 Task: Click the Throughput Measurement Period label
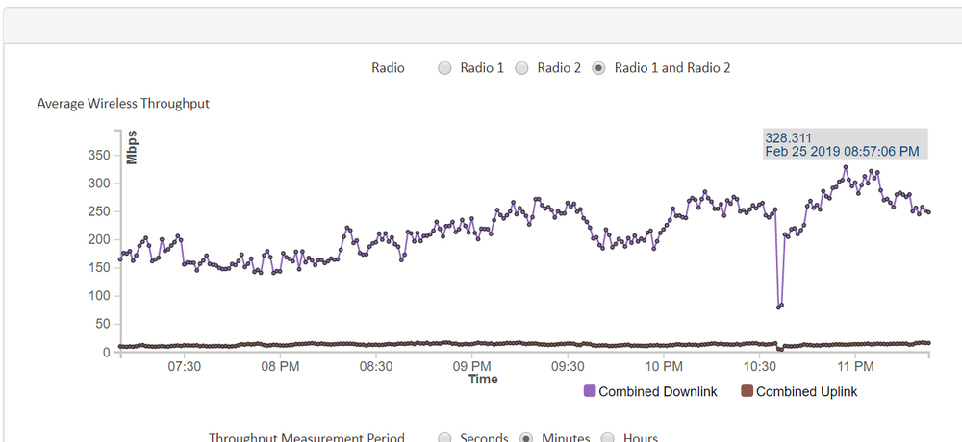coord(306,438)
